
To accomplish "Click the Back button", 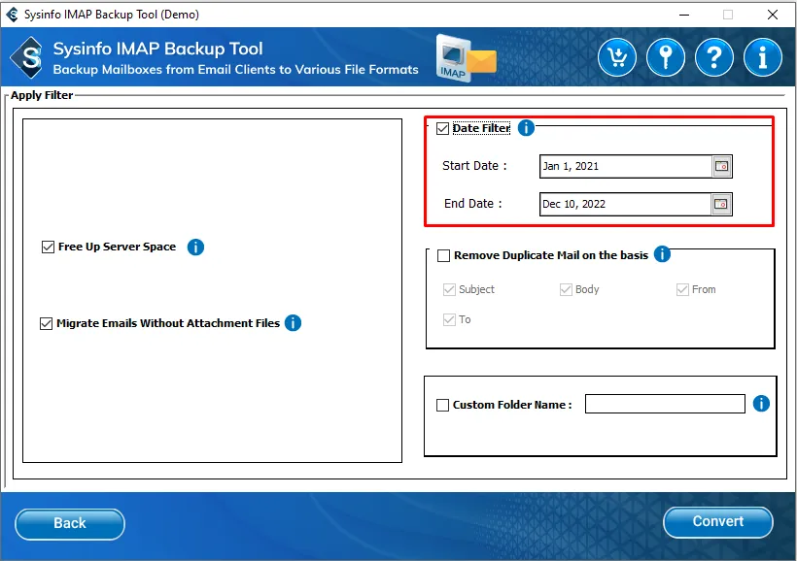I will tap(70, 524).
